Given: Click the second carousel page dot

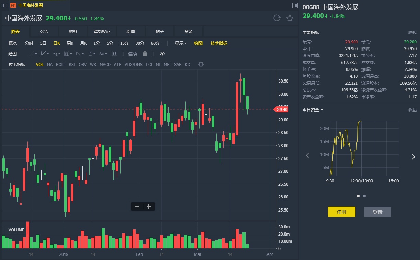Looking at the screenshot, I should coord(364,196).
